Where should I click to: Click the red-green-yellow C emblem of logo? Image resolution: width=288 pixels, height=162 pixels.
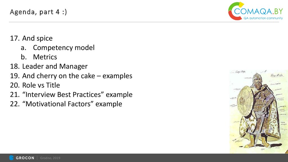(236, 11)
